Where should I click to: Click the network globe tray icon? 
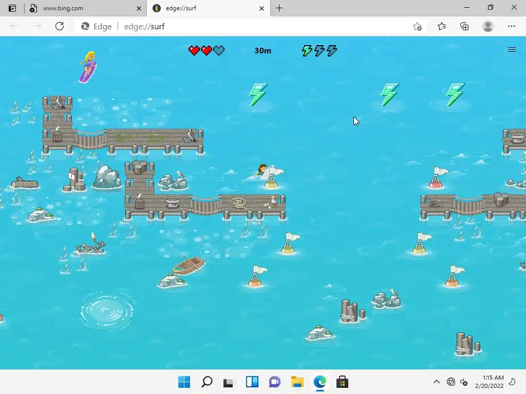pos(451,382)
